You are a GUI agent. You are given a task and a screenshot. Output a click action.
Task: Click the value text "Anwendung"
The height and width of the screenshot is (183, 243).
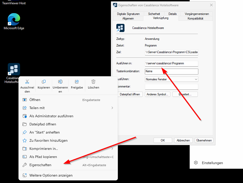152,39
